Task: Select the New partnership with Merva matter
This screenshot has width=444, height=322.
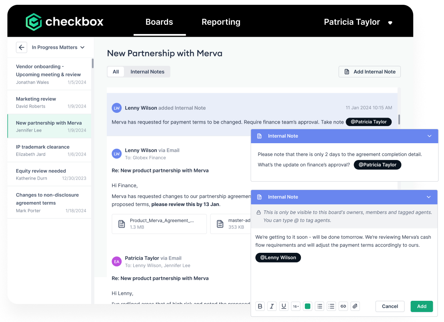Action: coord(49,126)
